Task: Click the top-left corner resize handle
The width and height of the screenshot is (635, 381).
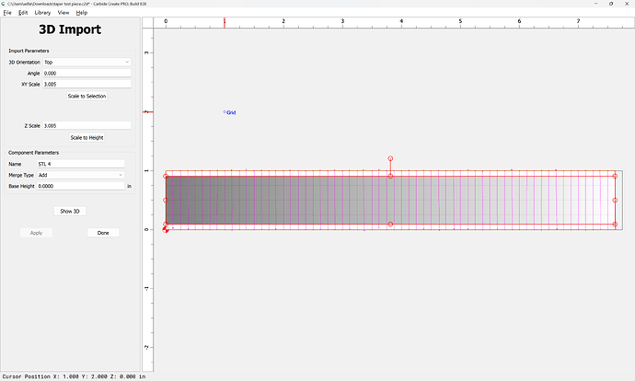Action: (x=167, y=176)
